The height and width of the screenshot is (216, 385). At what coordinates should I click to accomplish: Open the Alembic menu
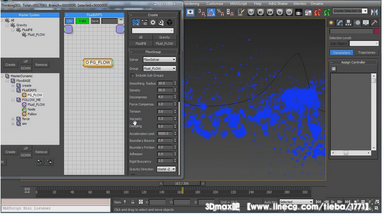(x=300, y=4)
